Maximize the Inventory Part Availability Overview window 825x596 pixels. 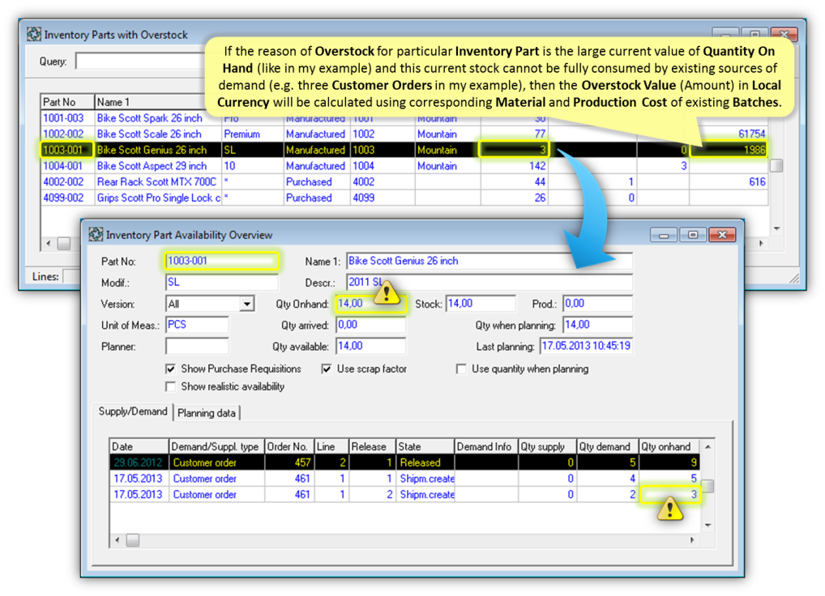pos(693,234)
